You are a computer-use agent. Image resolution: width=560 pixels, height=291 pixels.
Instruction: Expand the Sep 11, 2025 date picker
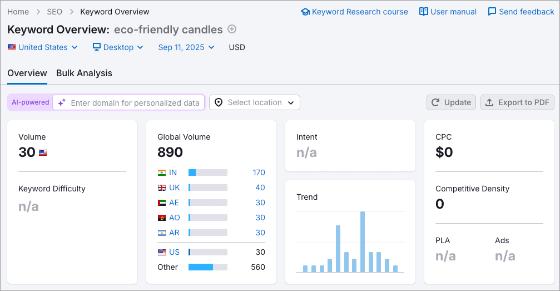pos(186,47)
